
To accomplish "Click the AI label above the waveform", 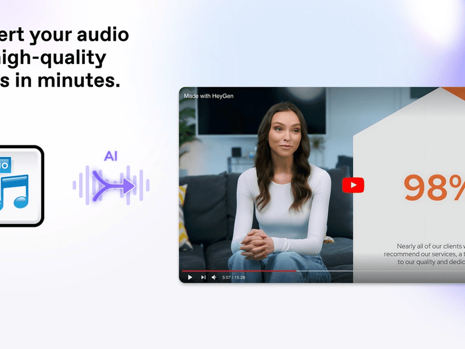I will [110, 155].
